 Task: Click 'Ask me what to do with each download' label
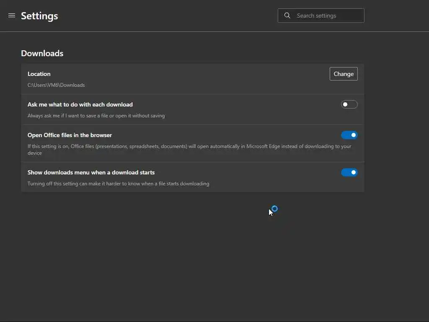coord(80,104)
